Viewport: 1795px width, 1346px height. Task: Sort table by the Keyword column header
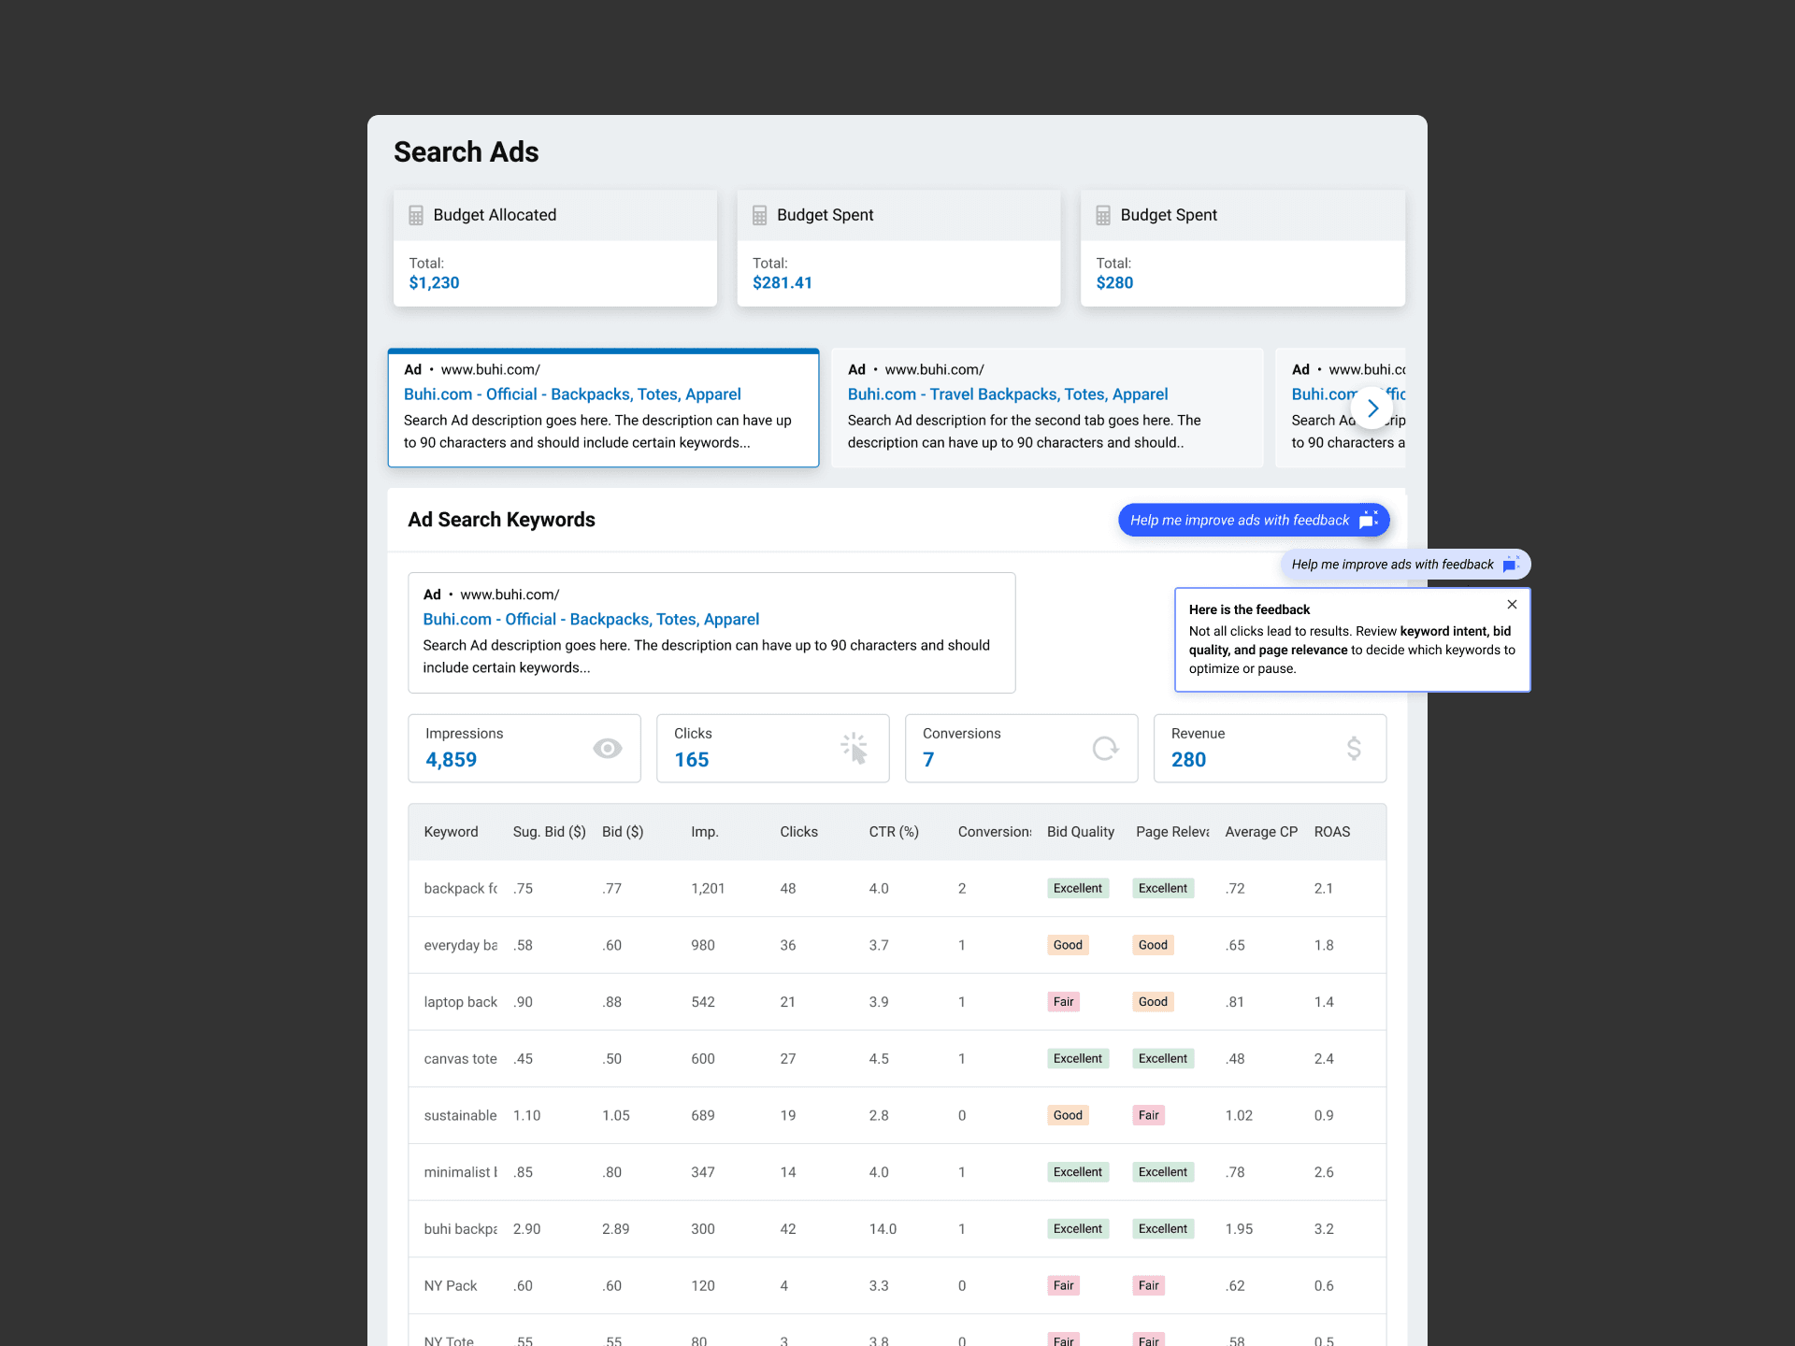[451, 832]
